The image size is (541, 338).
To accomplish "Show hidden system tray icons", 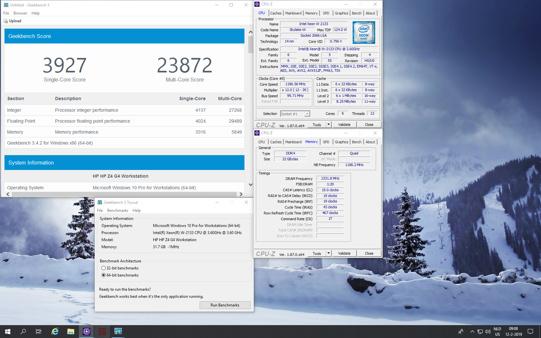I will 472,332.
